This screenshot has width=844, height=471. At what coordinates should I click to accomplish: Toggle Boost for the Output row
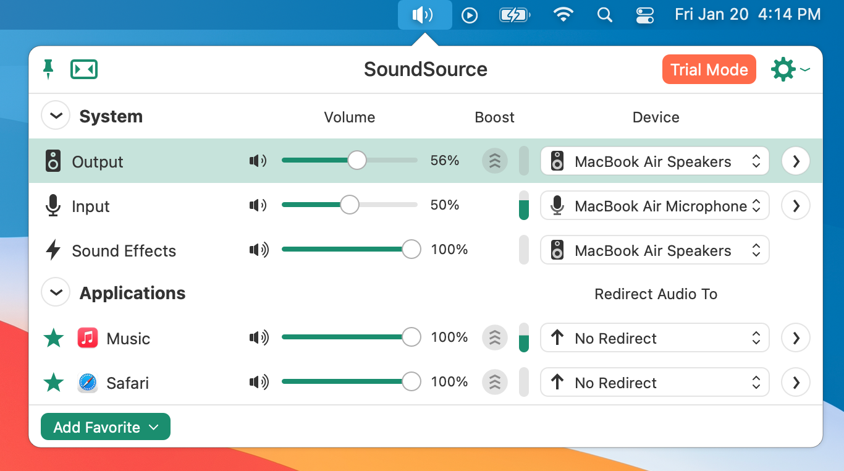point(494,161)
